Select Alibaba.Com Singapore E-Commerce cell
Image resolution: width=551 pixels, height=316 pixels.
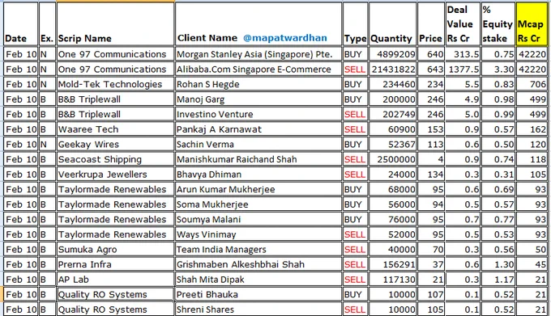click(258, 70)
